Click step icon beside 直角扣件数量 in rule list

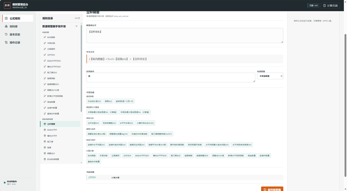point(45,113)
